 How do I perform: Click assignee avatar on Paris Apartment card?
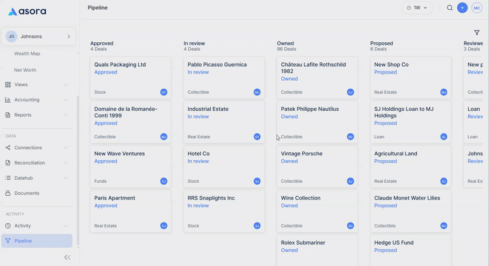point(164,226)
